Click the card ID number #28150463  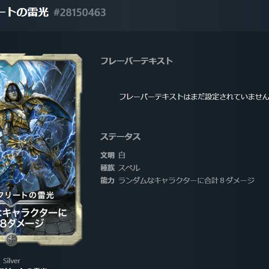[x=80, y=13]
